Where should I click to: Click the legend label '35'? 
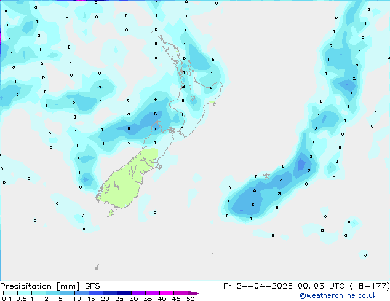coord(148,299)
